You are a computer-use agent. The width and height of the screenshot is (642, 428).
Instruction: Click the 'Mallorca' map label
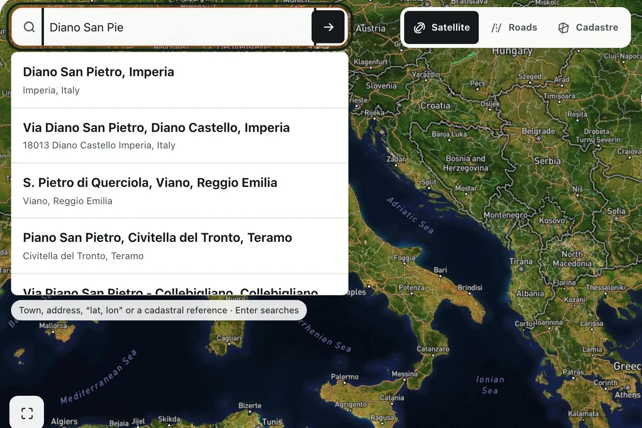(x=53, y=325)
